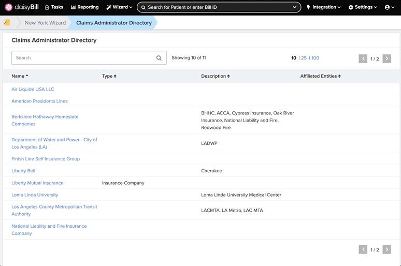This screenshot has height=266, width=401.
Task: Click the bottom previous page arrow
Action: coord(363,249)
